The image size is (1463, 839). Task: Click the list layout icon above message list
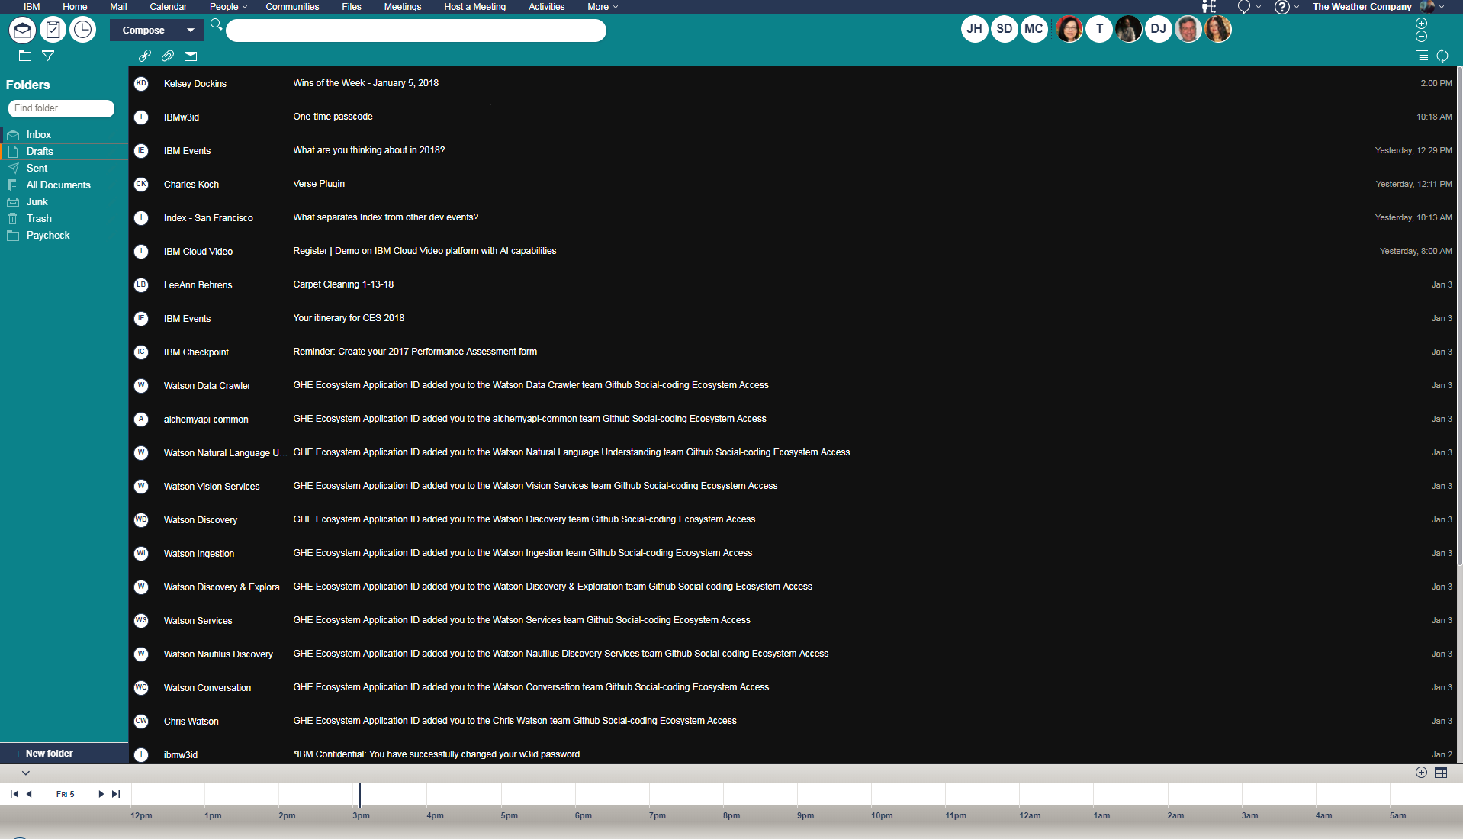point(1422,56)
